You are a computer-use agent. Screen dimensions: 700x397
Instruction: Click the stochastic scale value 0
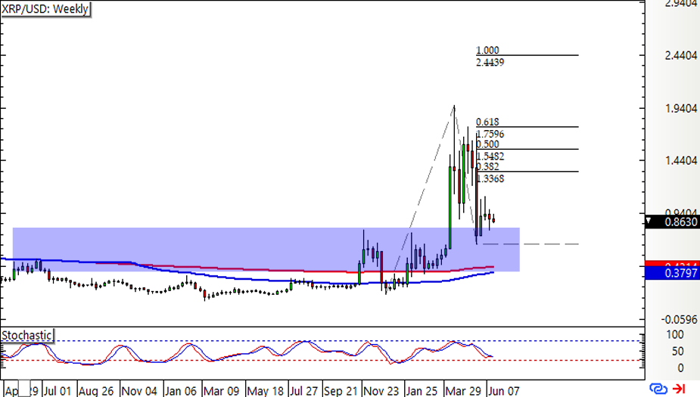click(680, 368)
